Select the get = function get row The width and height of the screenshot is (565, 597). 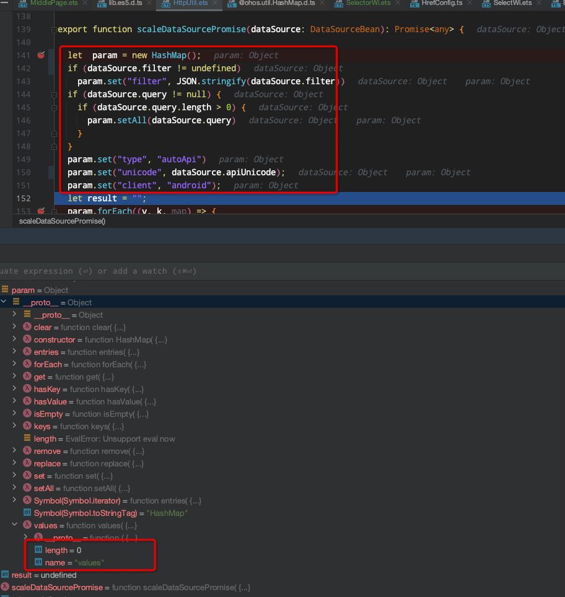tap(282, 377)
